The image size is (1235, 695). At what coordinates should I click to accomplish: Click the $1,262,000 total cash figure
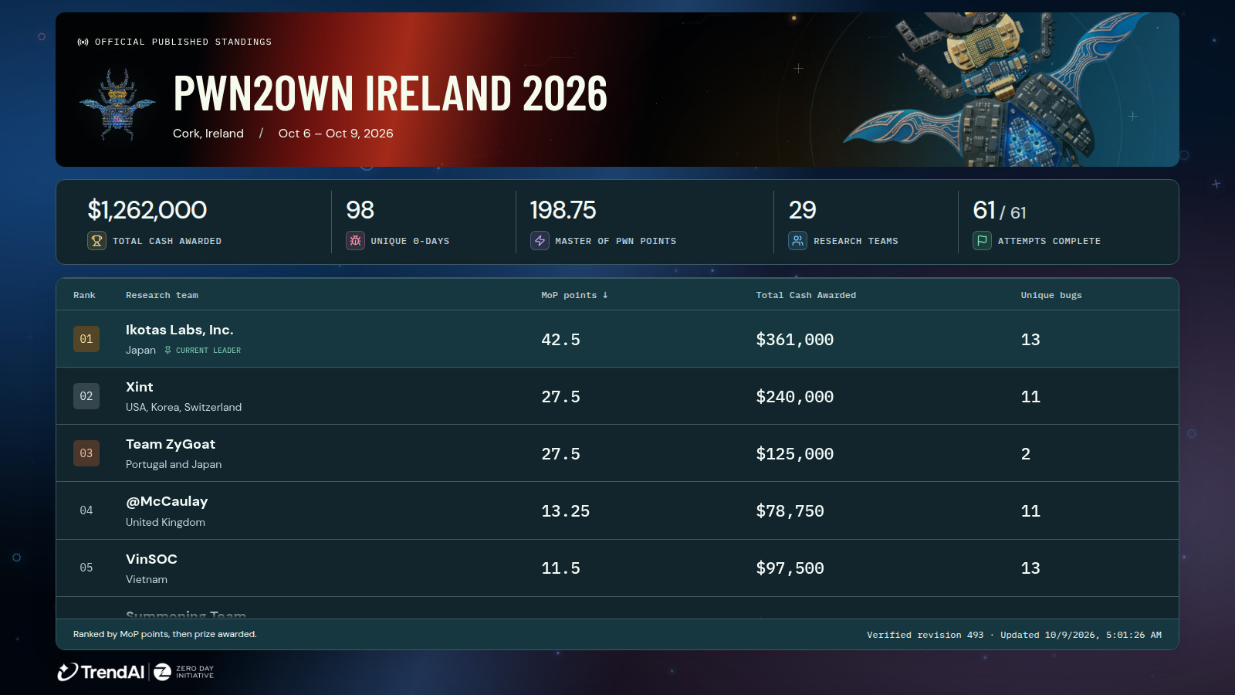point(147,210)
